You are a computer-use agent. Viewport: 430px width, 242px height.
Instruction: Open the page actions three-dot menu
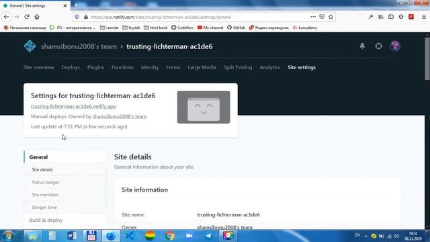[313, 17]
